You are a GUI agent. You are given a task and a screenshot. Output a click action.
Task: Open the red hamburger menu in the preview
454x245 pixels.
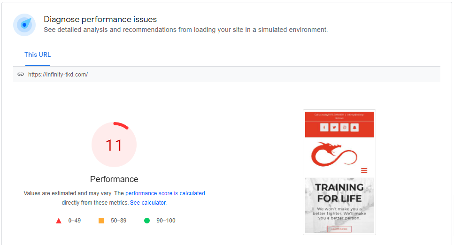[364, 170]
